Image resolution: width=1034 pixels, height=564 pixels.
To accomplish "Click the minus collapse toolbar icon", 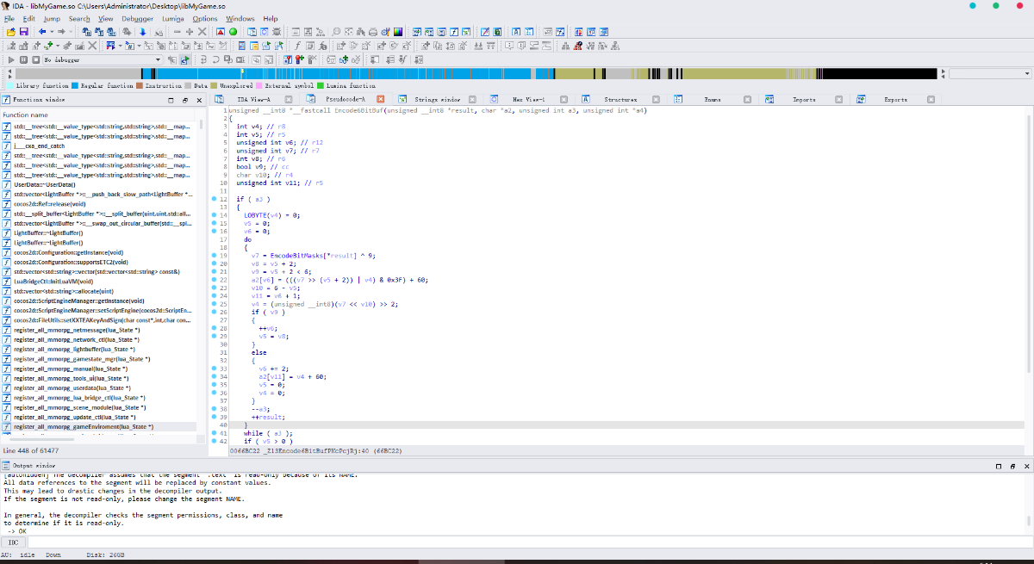I will point(177,32).
